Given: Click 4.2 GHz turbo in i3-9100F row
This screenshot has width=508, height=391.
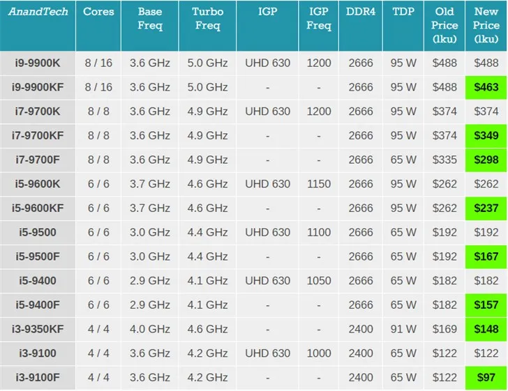Looking at the screenshot, I should pyautogui.click(x=207, y=377).
